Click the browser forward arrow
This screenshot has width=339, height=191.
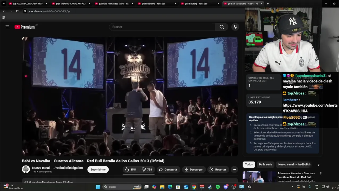coord(11,11)
